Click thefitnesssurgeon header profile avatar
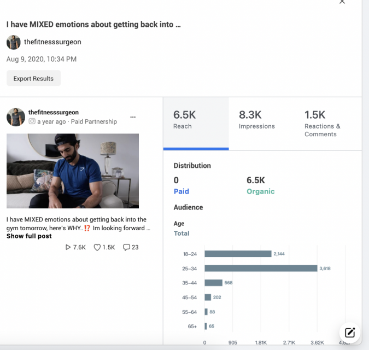This screenshot has width=369, height=350. click(x=14, y=42)
